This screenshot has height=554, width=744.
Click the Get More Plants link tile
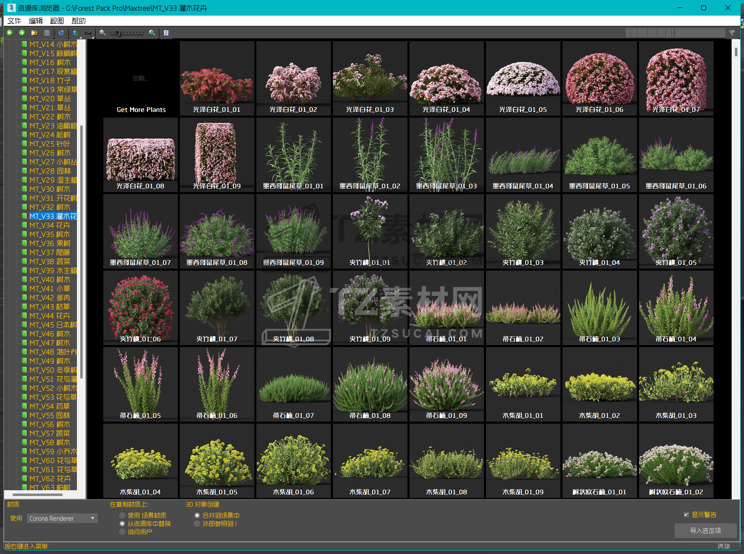tap(141, 78)
